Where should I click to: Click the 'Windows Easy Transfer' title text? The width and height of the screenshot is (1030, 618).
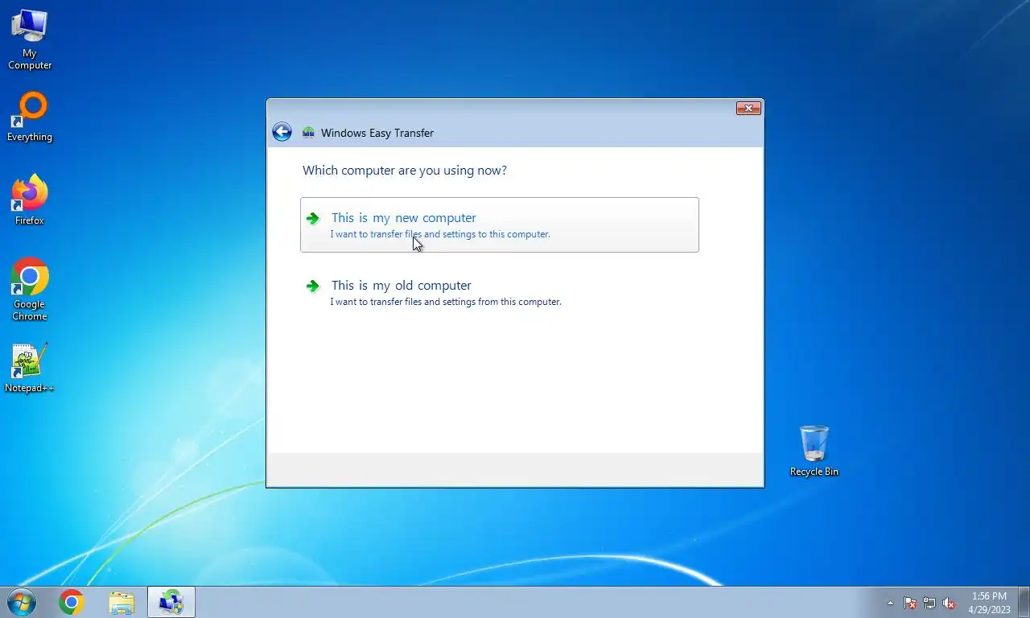[x=377, y=133]
